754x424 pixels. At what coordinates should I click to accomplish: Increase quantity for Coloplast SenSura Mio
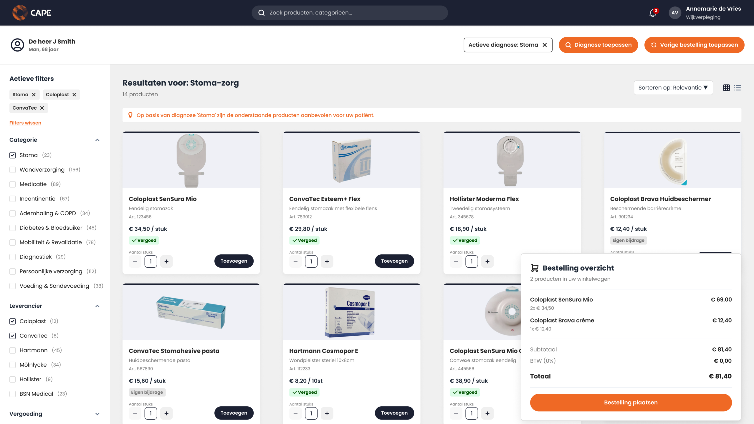point(166,261)
